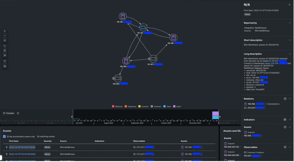The height and width of the screenshot is (162, 294).
Task: Close the N/A details panel
Action: click(x=289, y=5)
